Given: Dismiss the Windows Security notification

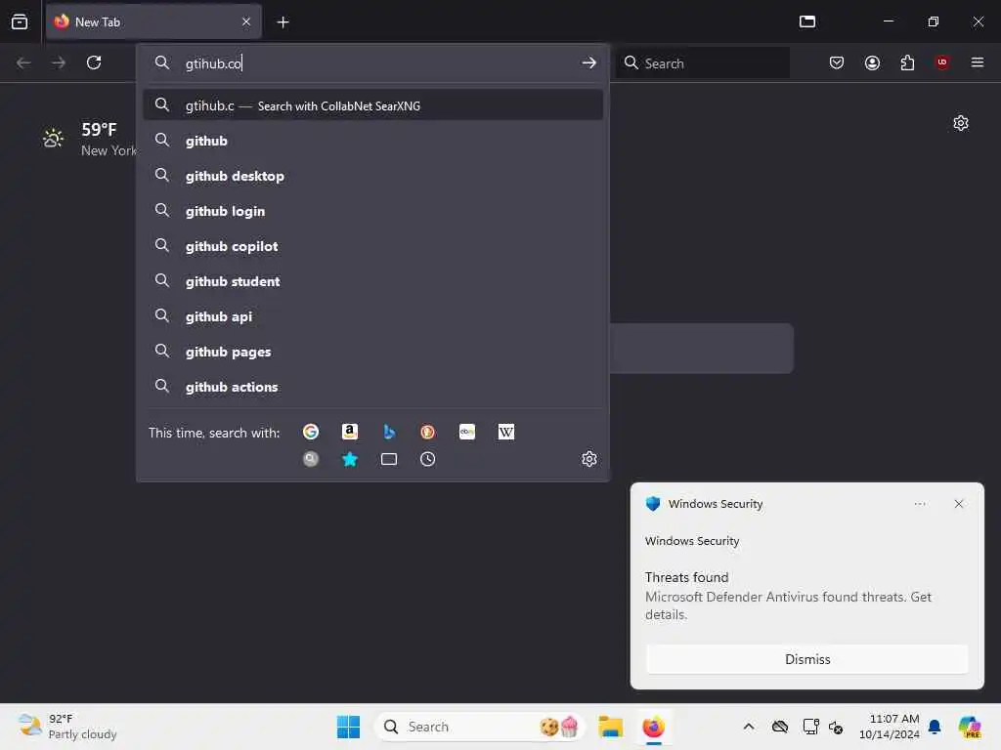Looking at the screenshot, I should click(806, 659).
